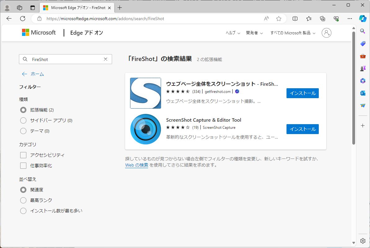Check the アクセシビリティ category checkbox
This screenshot has height=248, width=370.
point(23,155)
